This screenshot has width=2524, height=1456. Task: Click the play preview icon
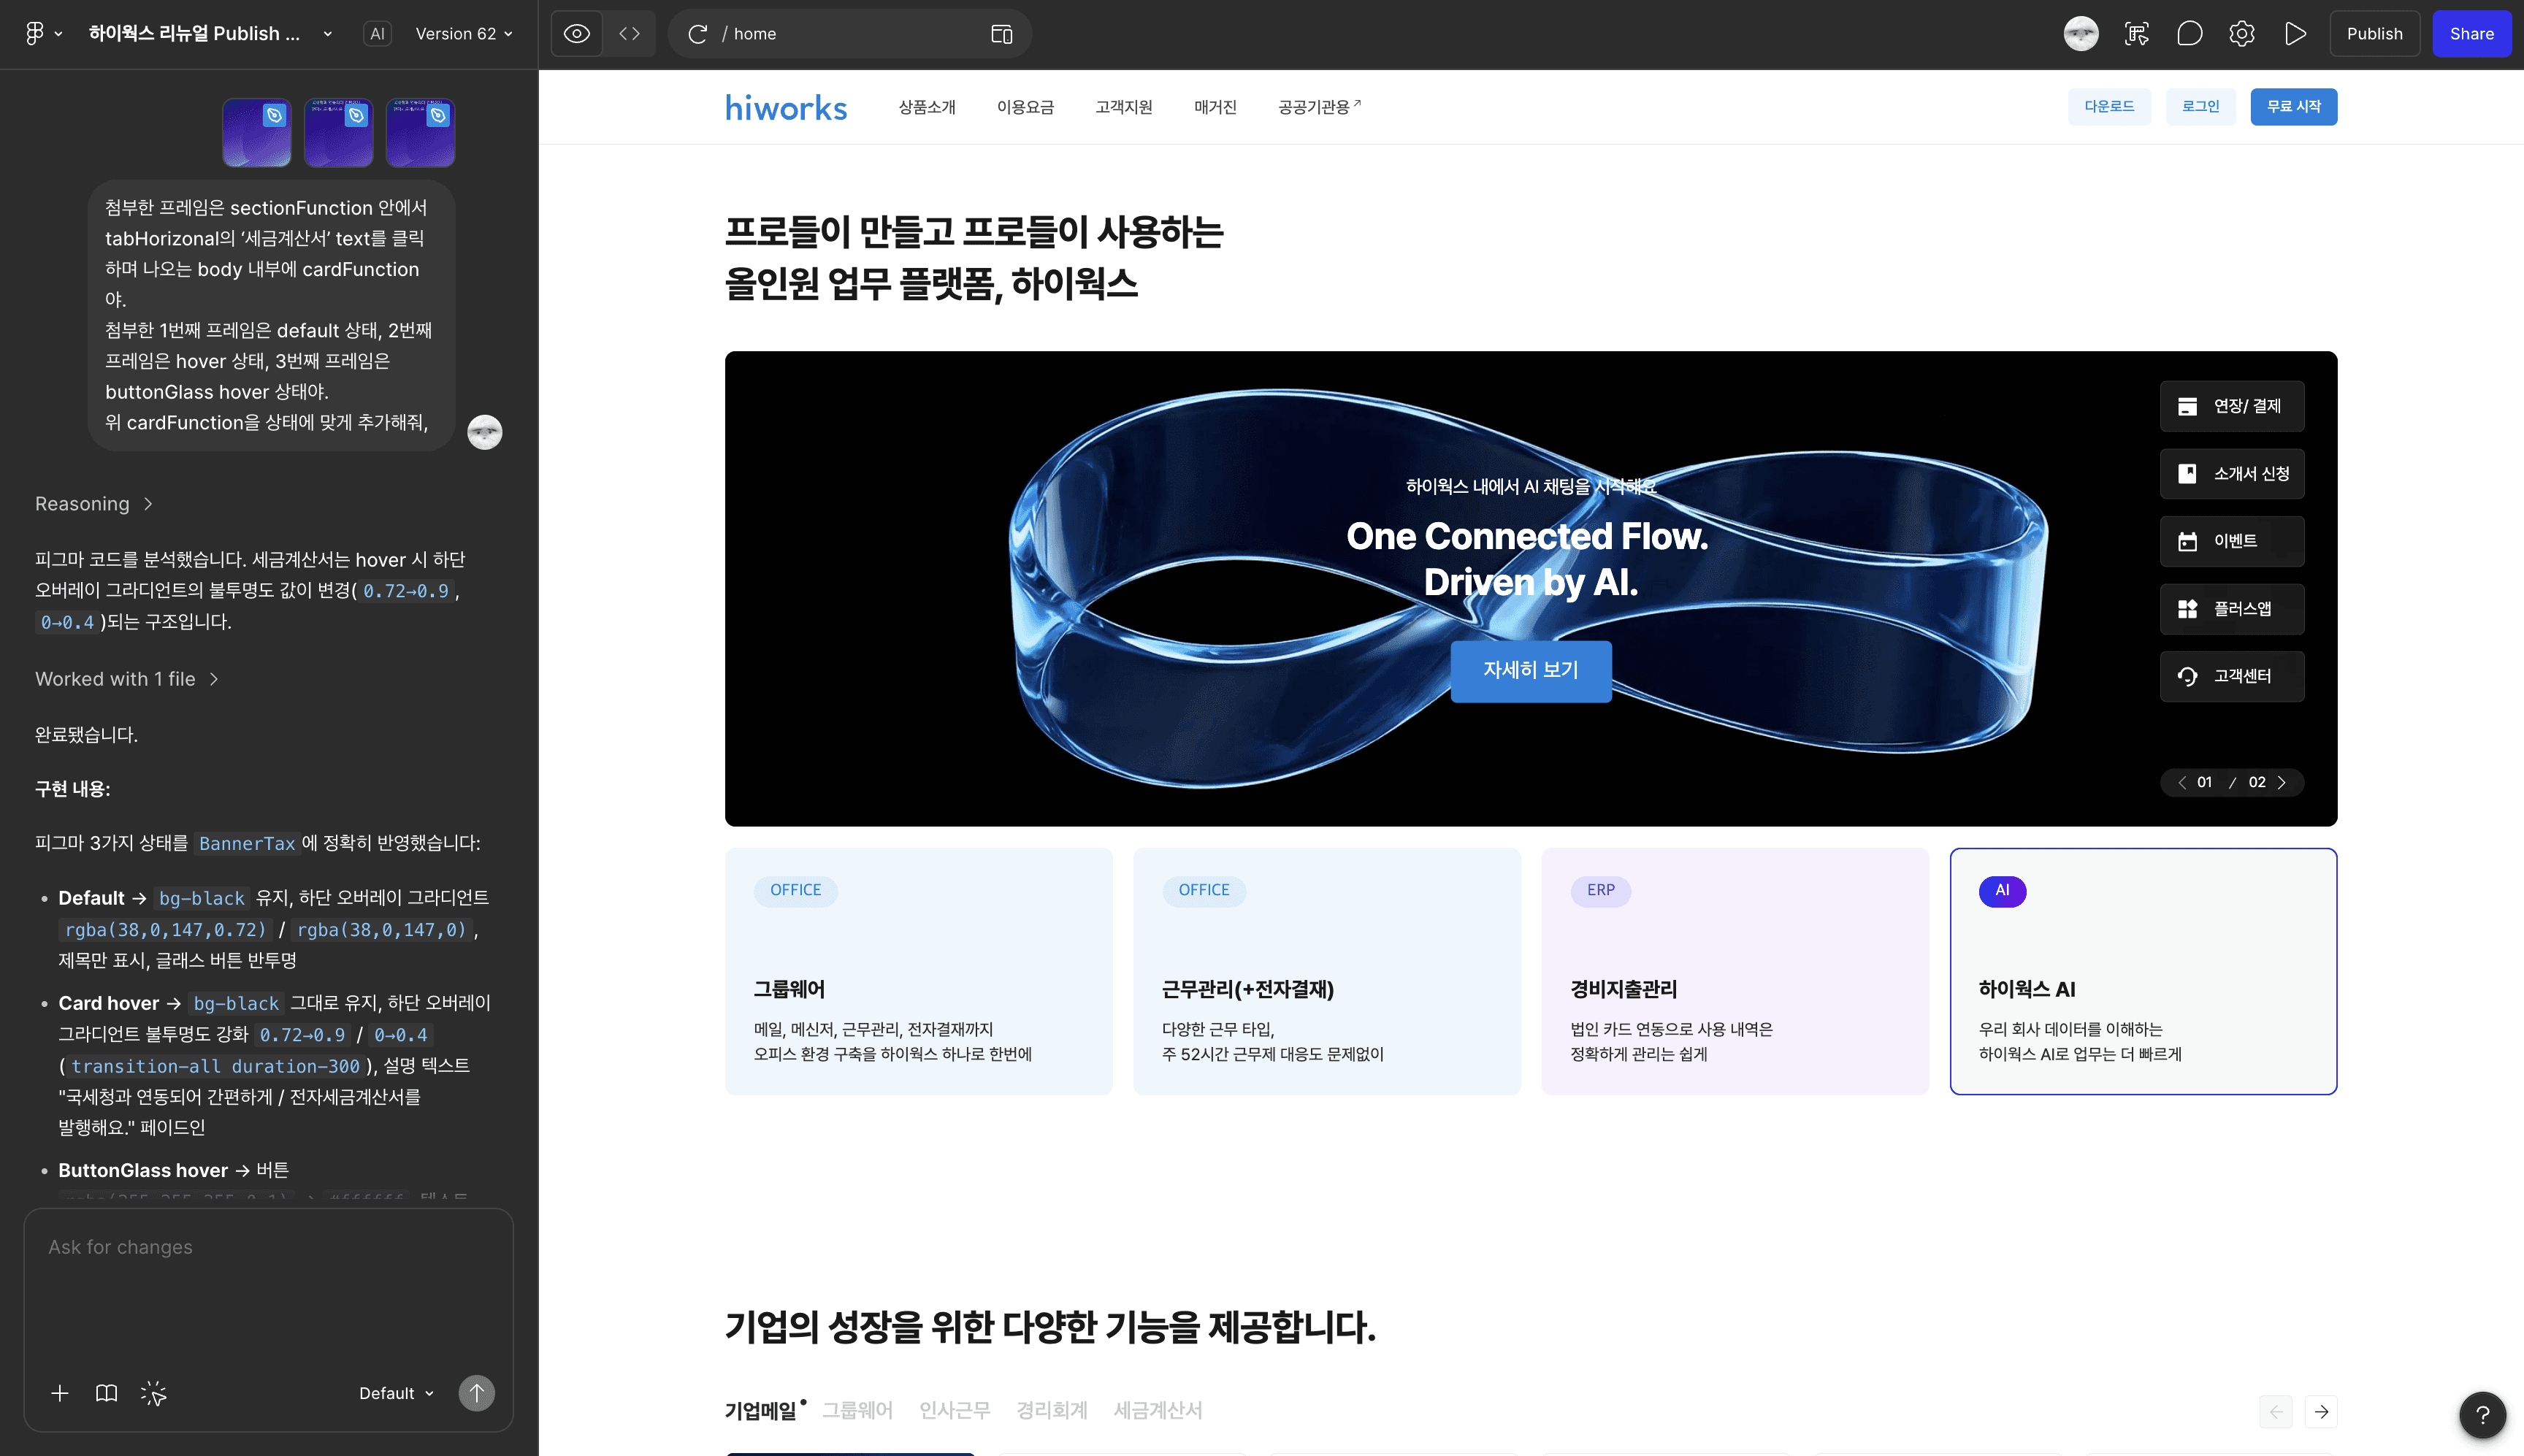pyautogui.click(x=2295, y=34)
